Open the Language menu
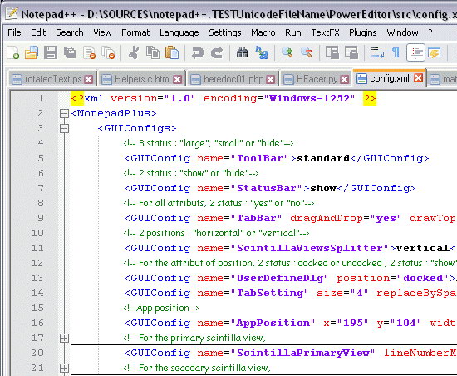The height and width of the screenshot is (376, 457). point(179,32)
